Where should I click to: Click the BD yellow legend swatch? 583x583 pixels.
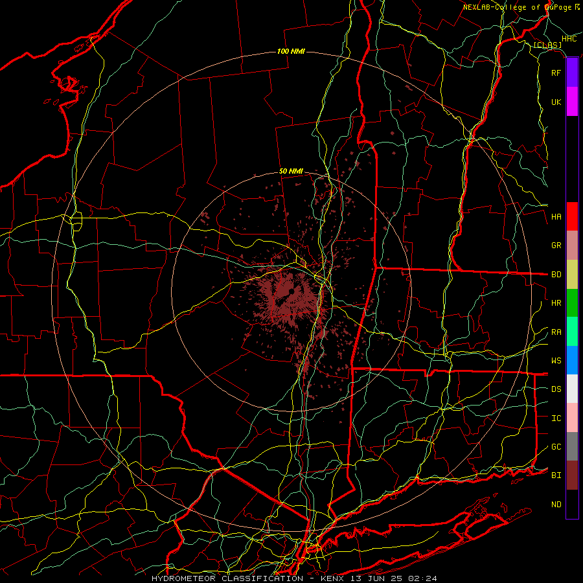pyautogui.click(x=572, y=275)
